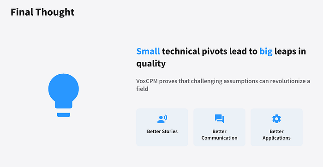323x167 pixels.
Task: Select the Better Communication card label
Action: 219,135
